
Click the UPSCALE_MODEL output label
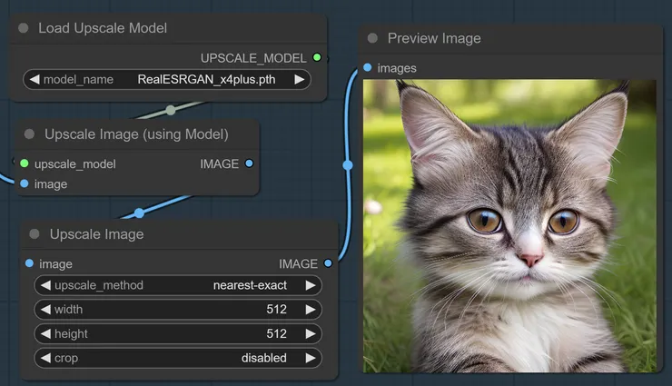[253, 58]
